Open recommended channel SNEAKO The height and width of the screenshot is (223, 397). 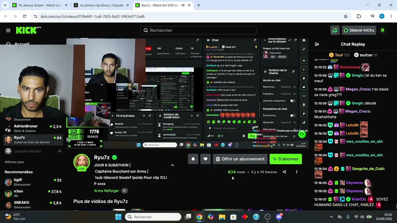33,205
